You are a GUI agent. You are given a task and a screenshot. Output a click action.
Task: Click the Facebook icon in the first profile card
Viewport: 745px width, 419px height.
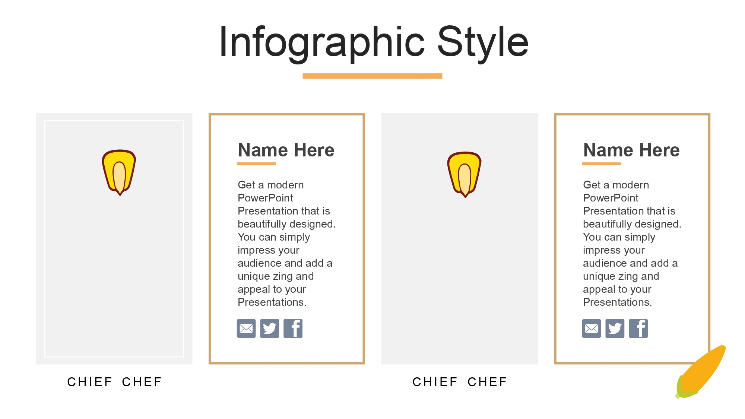pyautogui.click(x=293, y=328)
